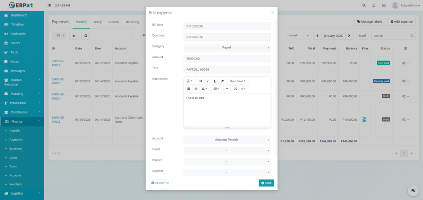Switch to code view in editor
This screenshot has height=200, width=423.
[243, 89]
